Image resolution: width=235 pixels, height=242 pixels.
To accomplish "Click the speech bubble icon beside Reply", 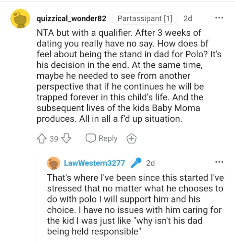I will 91,138.
